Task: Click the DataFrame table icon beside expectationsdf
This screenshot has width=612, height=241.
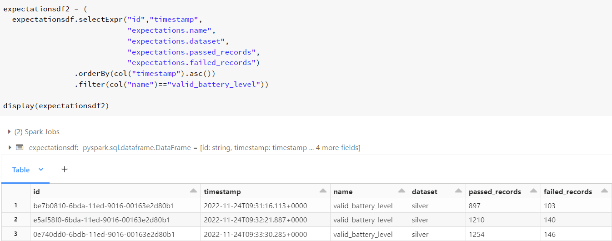Action: [x=20, y=148]
